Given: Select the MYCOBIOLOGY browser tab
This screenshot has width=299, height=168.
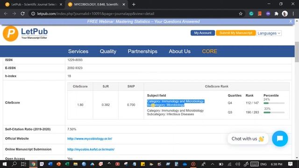Looking at the screenshot, I should (x=96, y=4).
